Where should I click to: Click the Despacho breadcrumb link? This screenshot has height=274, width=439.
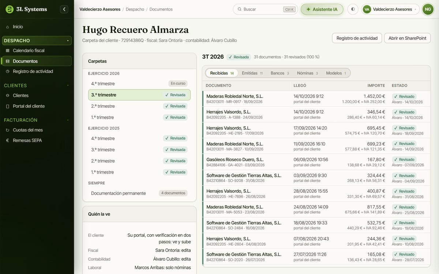coord(135,9)
